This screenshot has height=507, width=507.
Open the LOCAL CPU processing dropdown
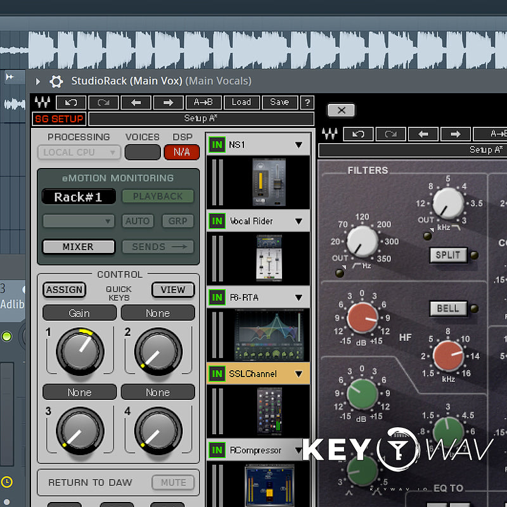tap(79, 152)
